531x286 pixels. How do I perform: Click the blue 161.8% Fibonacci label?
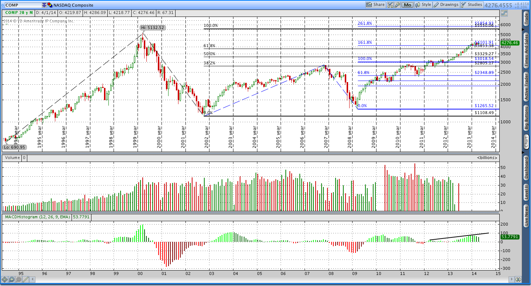pyautogui.click(x=365, y=43)
